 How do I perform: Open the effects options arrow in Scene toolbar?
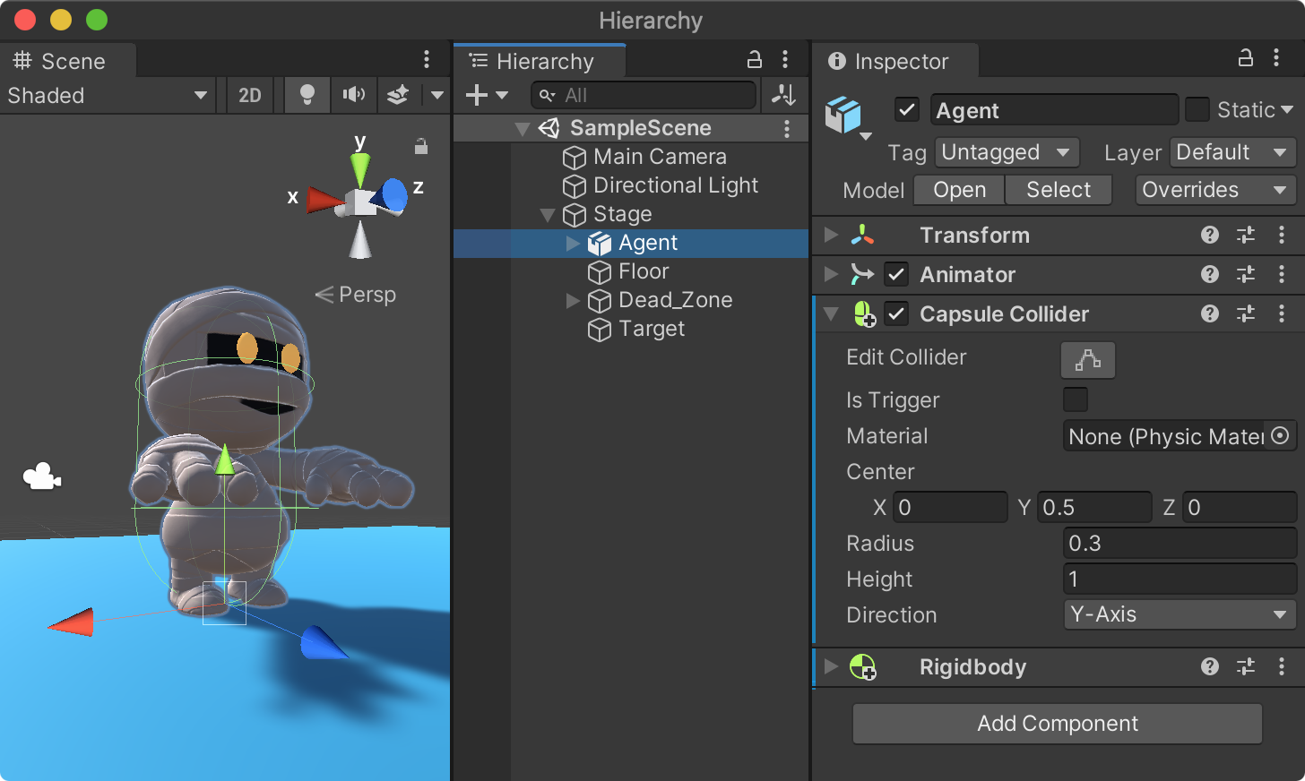click(x=437, y=95)
